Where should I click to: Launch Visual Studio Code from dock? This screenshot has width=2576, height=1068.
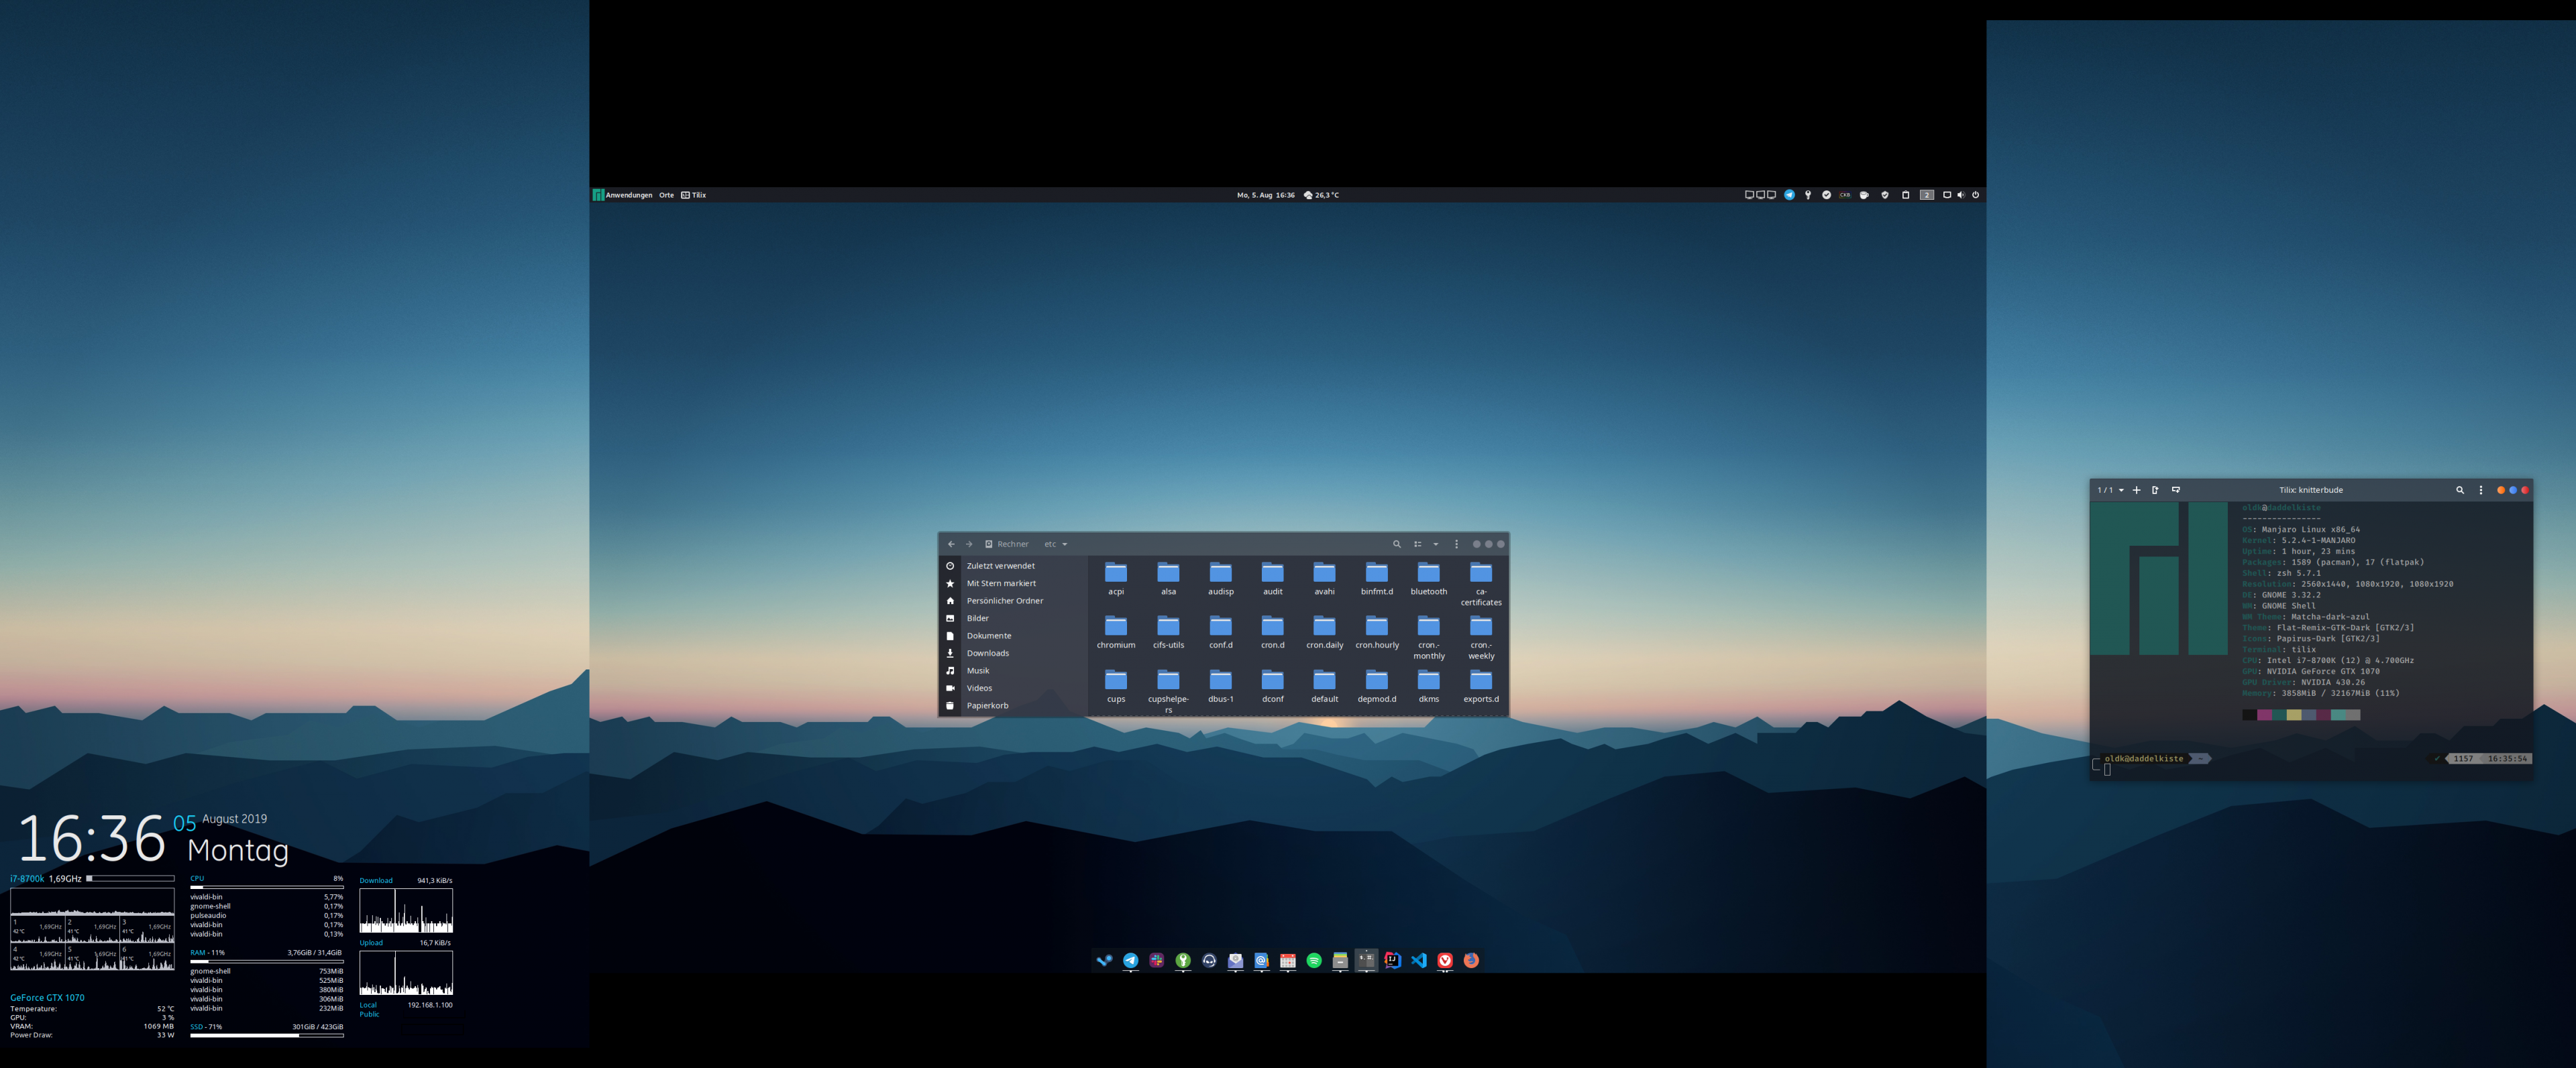click(1419, 960)
